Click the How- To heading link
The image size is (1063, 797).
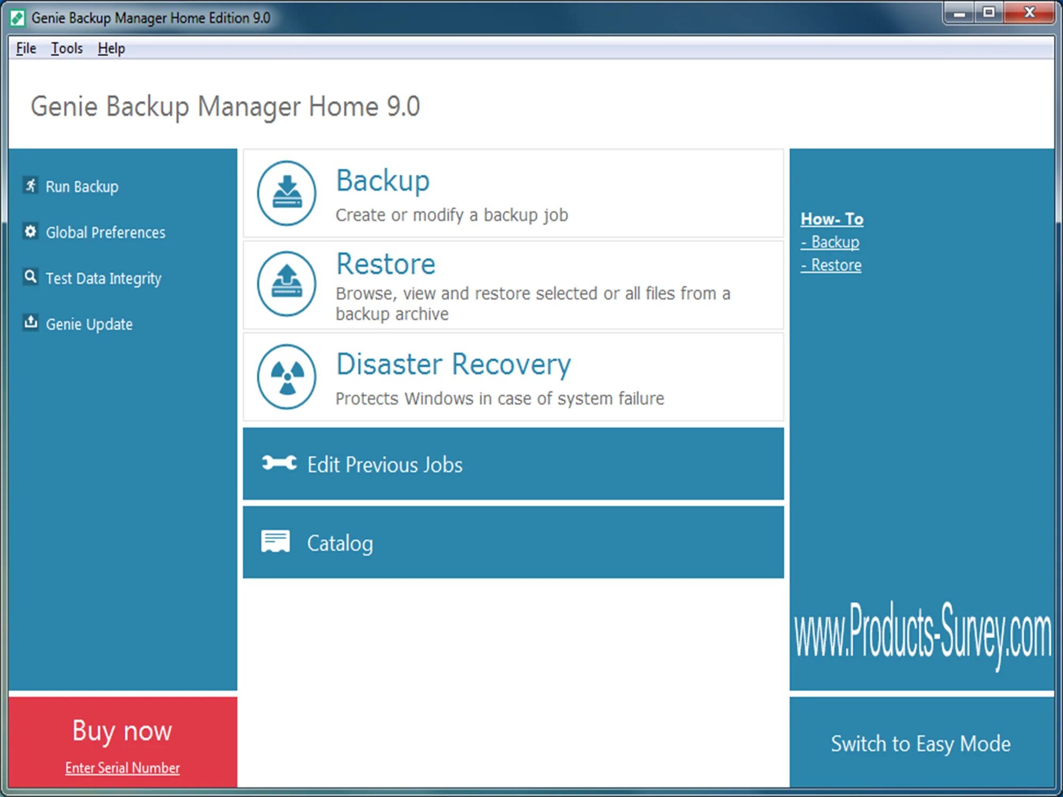coord(832,219)
